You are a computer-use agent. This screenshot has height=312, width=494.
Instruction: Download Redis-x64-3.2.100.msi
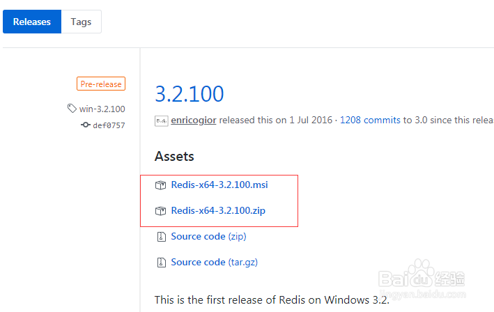click(219, 185)
